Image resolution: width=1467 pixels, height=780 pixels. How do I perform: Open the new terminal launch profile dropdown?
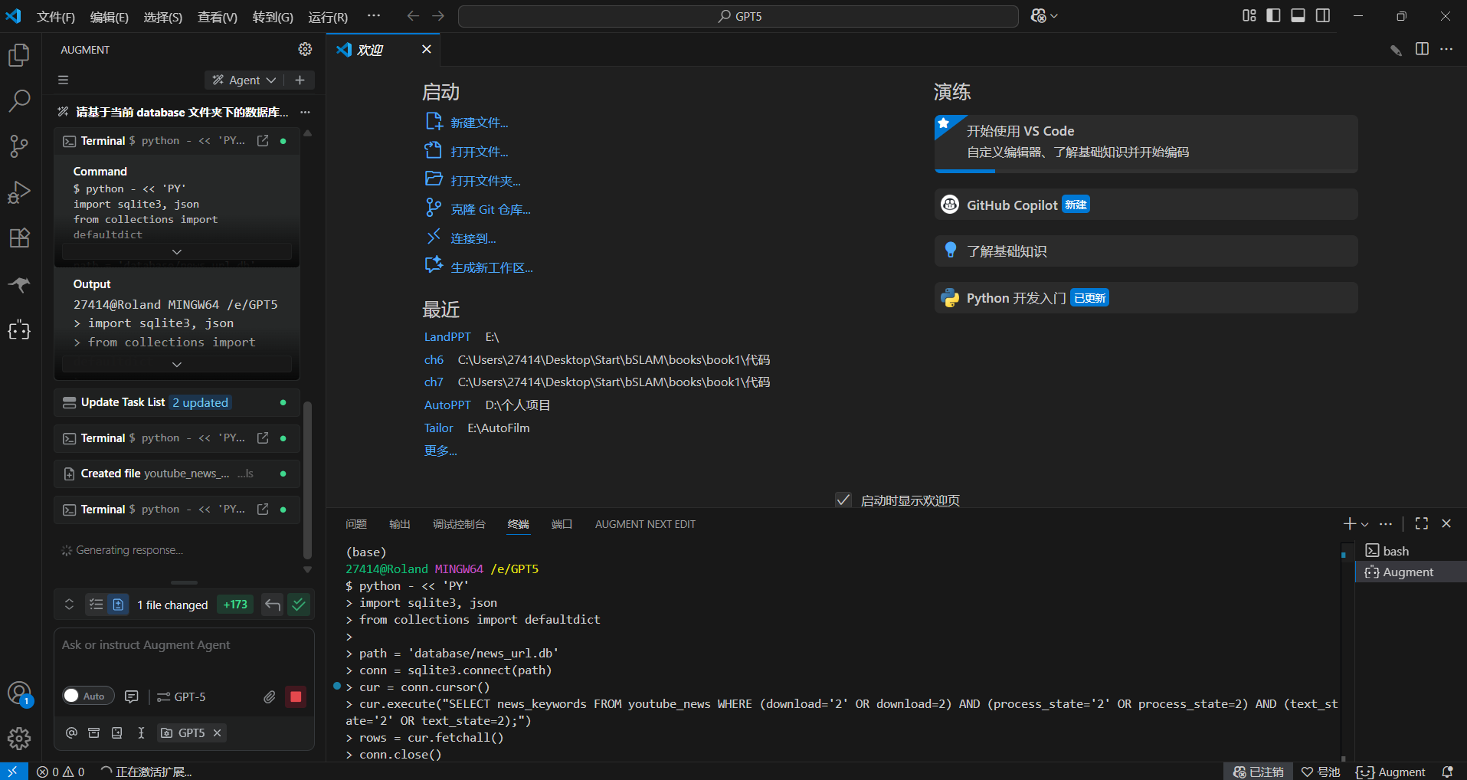tap(1365, 524)
